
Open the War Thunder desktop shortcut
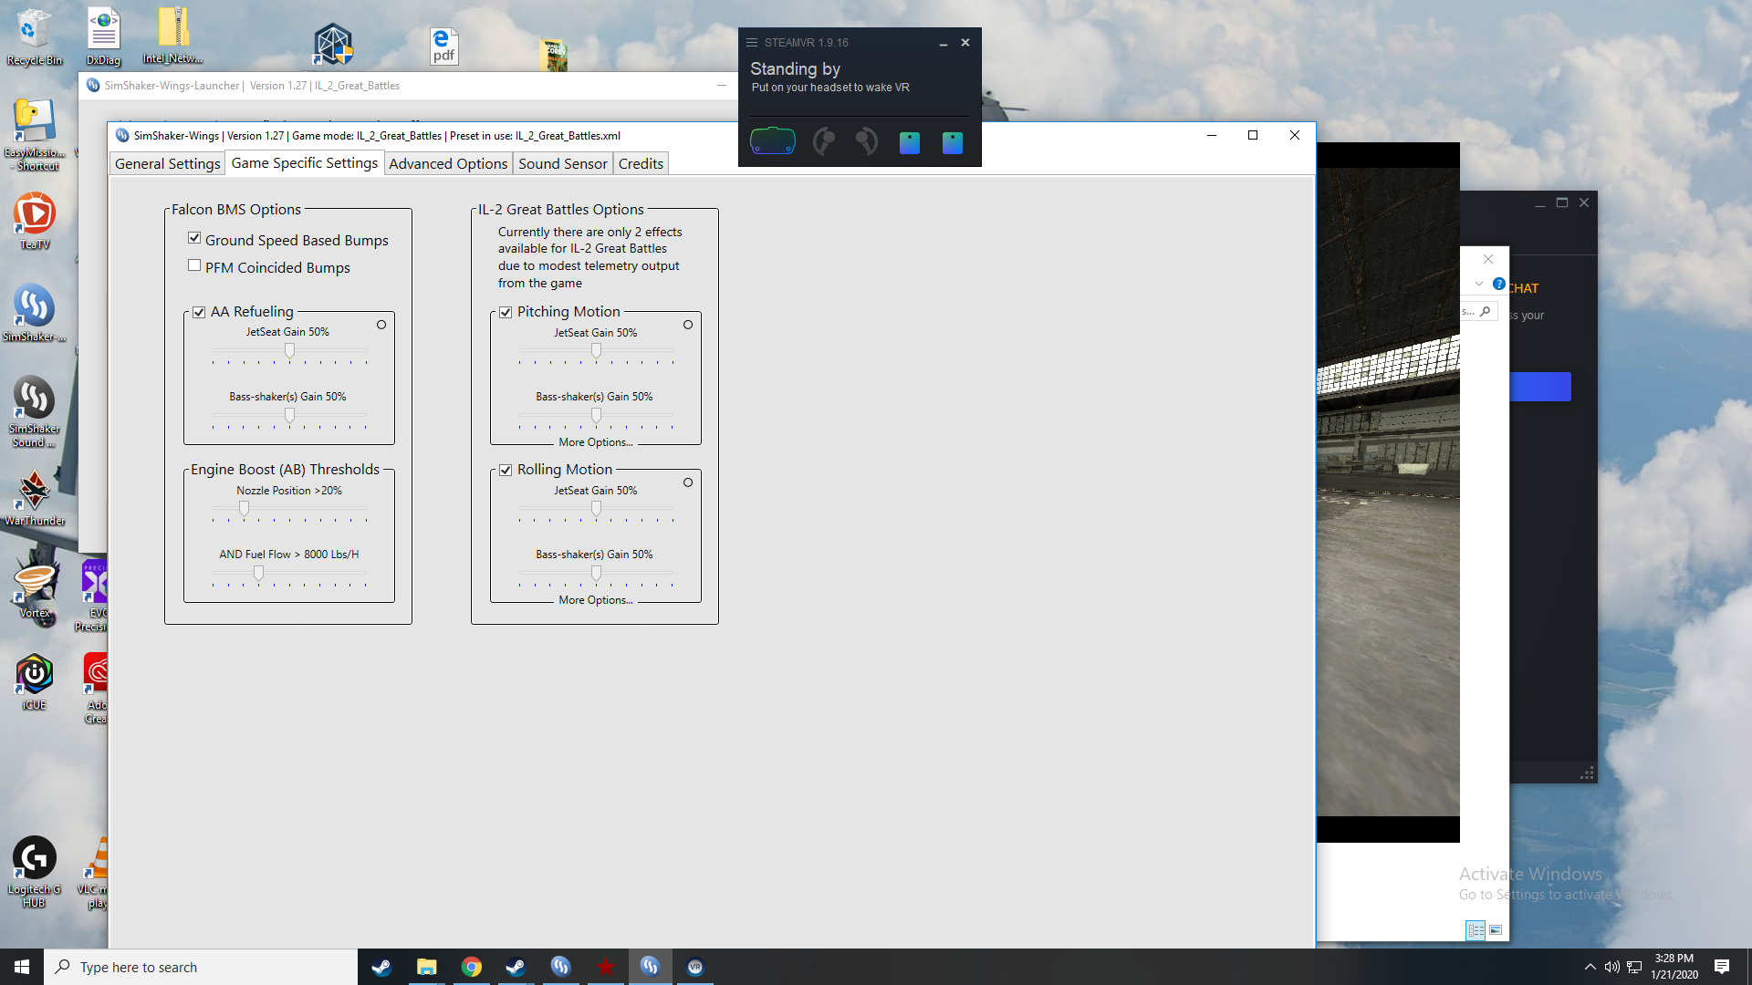coord(35,499)
